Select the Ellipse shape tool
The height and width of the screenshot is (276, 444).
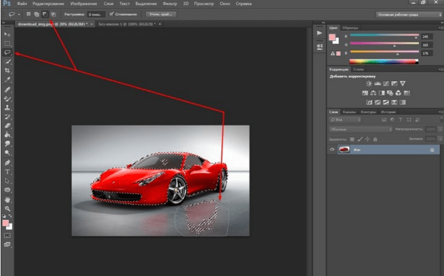[7, 190]
